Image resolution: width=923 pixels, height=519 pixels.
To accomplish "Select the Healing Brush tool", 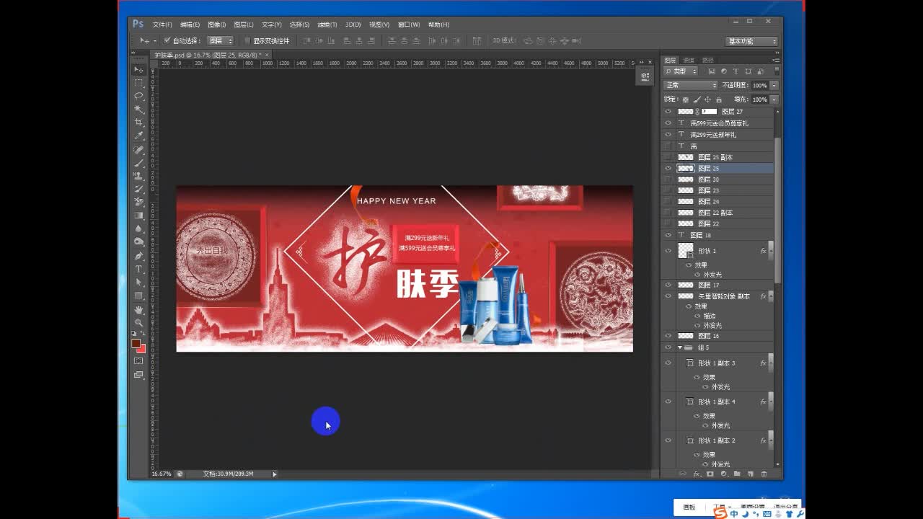I will (x=138, y=150).
